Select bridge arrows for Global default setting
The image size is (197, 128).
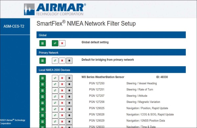55,43
